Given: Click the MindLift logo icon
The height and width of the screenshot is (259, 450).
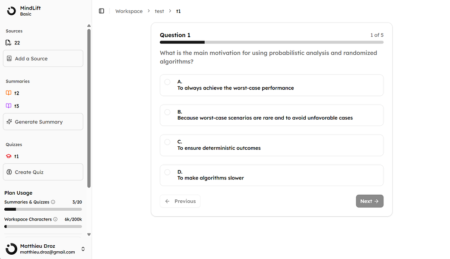Looking at the screenshot, I should click(x=11, y=11).
